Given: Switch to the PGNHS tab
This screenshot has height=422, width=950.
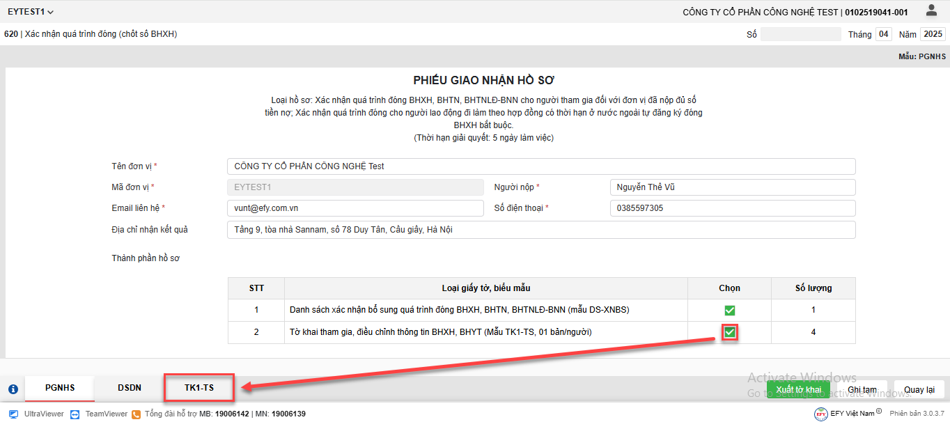Looking at the screenshot, I should click(x=60, y=389).
